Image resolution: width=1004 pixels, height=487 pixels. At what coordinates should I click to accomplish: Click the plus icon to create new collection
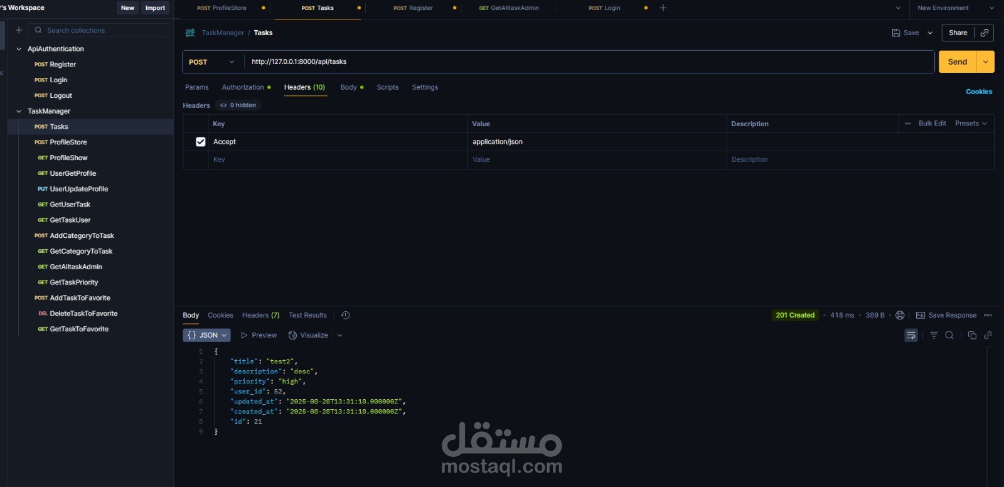tap(19, 30)
